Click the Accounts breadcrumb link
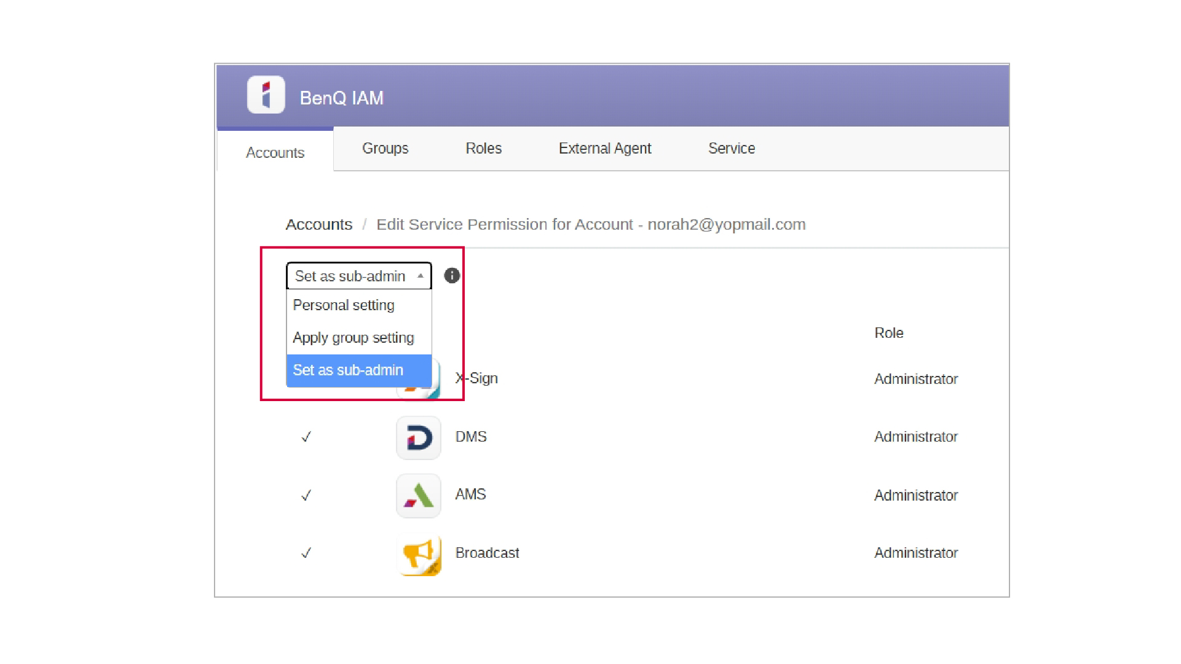The image size is (1181, 664). click(318, 224)
